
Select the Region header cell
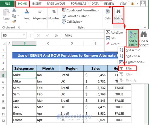[72, 68]
